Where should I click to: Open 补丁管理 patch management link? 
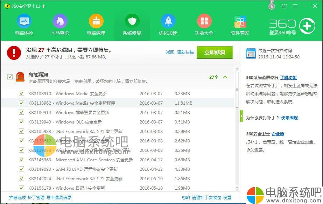point(36,197)
